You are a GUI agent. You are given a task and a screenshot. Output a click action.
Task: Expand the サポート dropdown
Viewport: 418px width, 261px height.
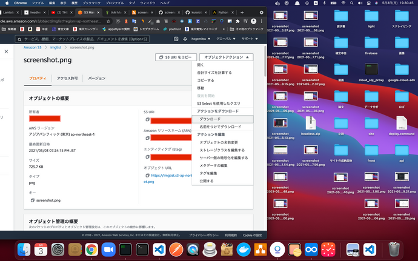pos(250,39)
